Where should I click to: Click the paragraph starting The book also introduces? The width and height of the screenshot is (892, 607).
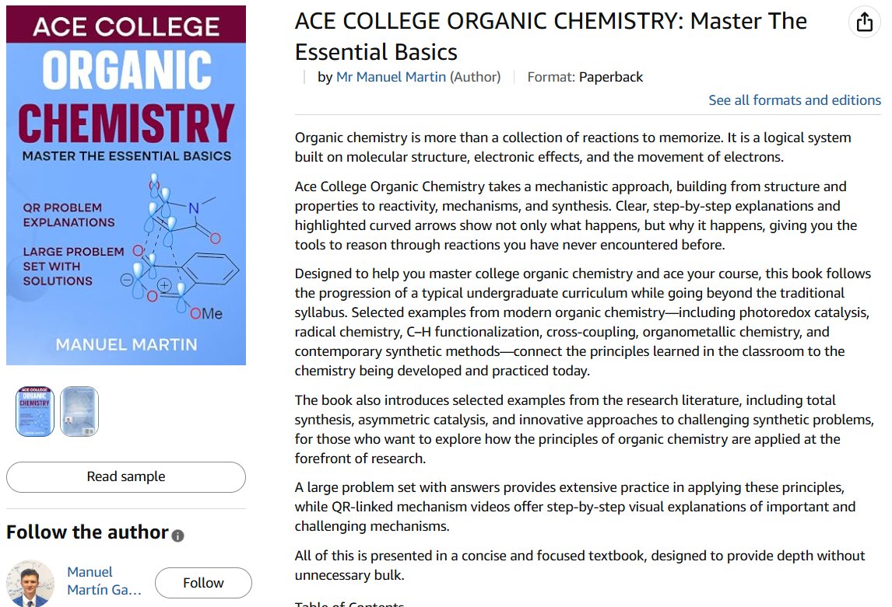tap(585, 429)
